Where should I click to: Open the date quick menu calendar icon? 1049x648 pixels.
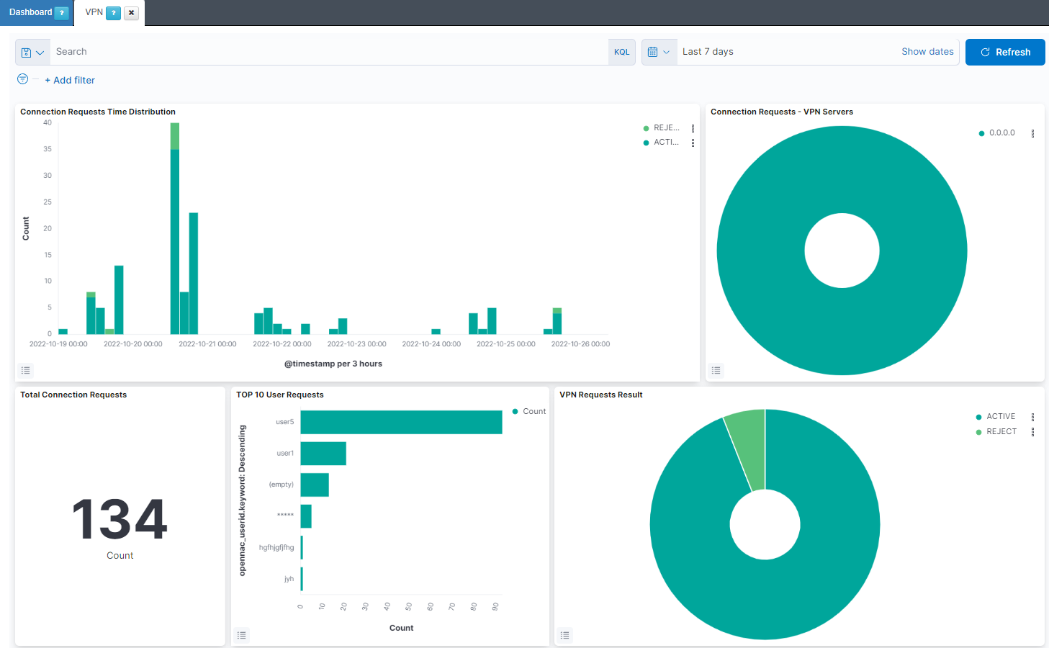659,52
